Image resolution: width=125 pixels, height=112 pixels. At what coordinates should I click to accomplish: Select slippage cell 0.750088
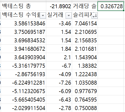coord(85,108)
